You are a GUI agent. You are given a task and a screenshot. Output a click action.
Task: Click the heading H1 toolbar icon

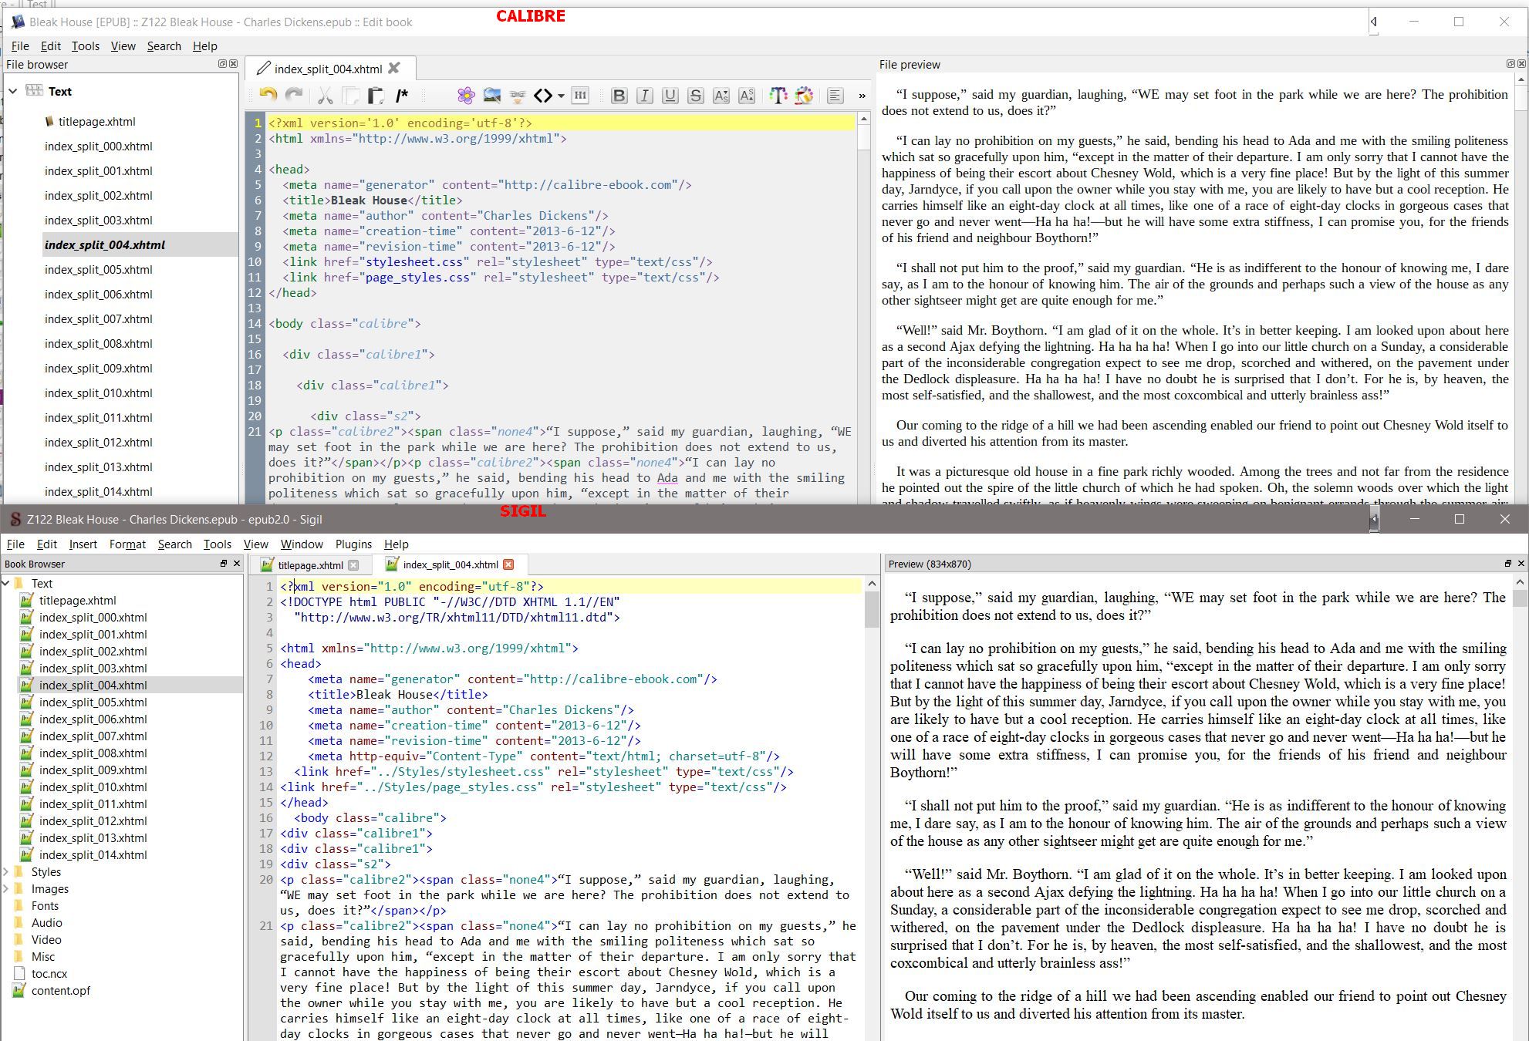click(x=580, y=96)
